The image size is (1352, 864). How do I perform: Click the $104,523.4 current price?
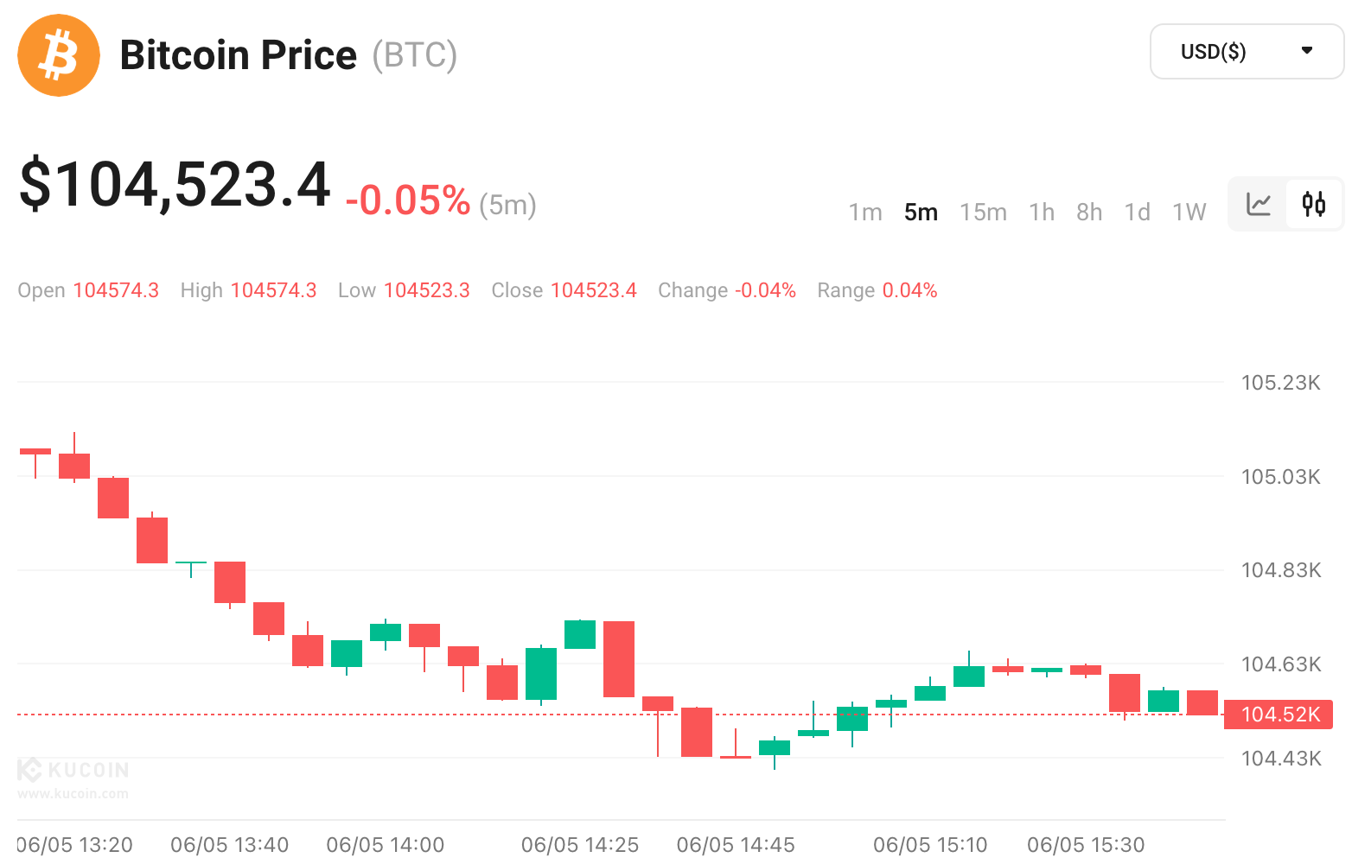(175, 184)
